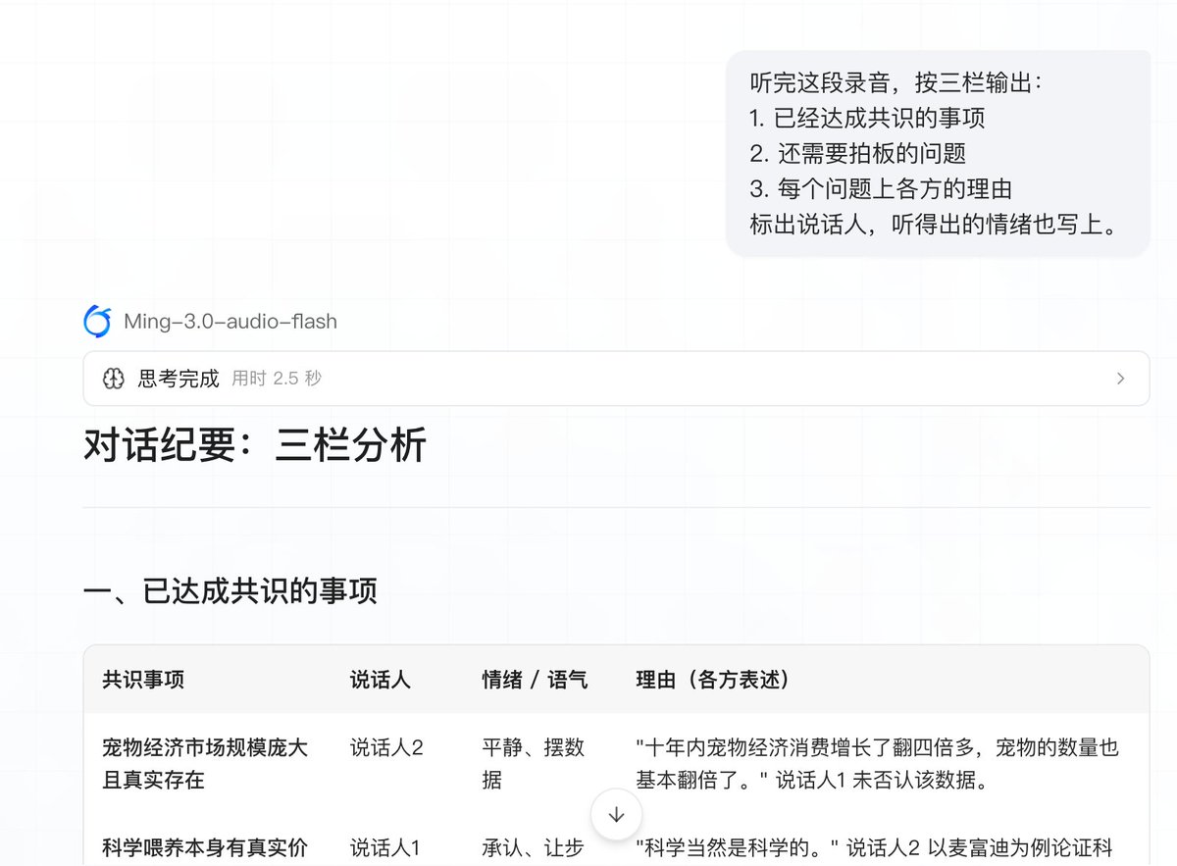Click the Ming model logo icon
Screen dimensions: 1177x866
click(97, 321)
